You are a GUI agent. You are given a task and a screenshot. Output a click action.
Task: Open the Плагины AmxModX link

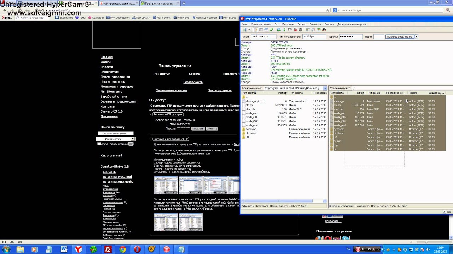[118, 182]
